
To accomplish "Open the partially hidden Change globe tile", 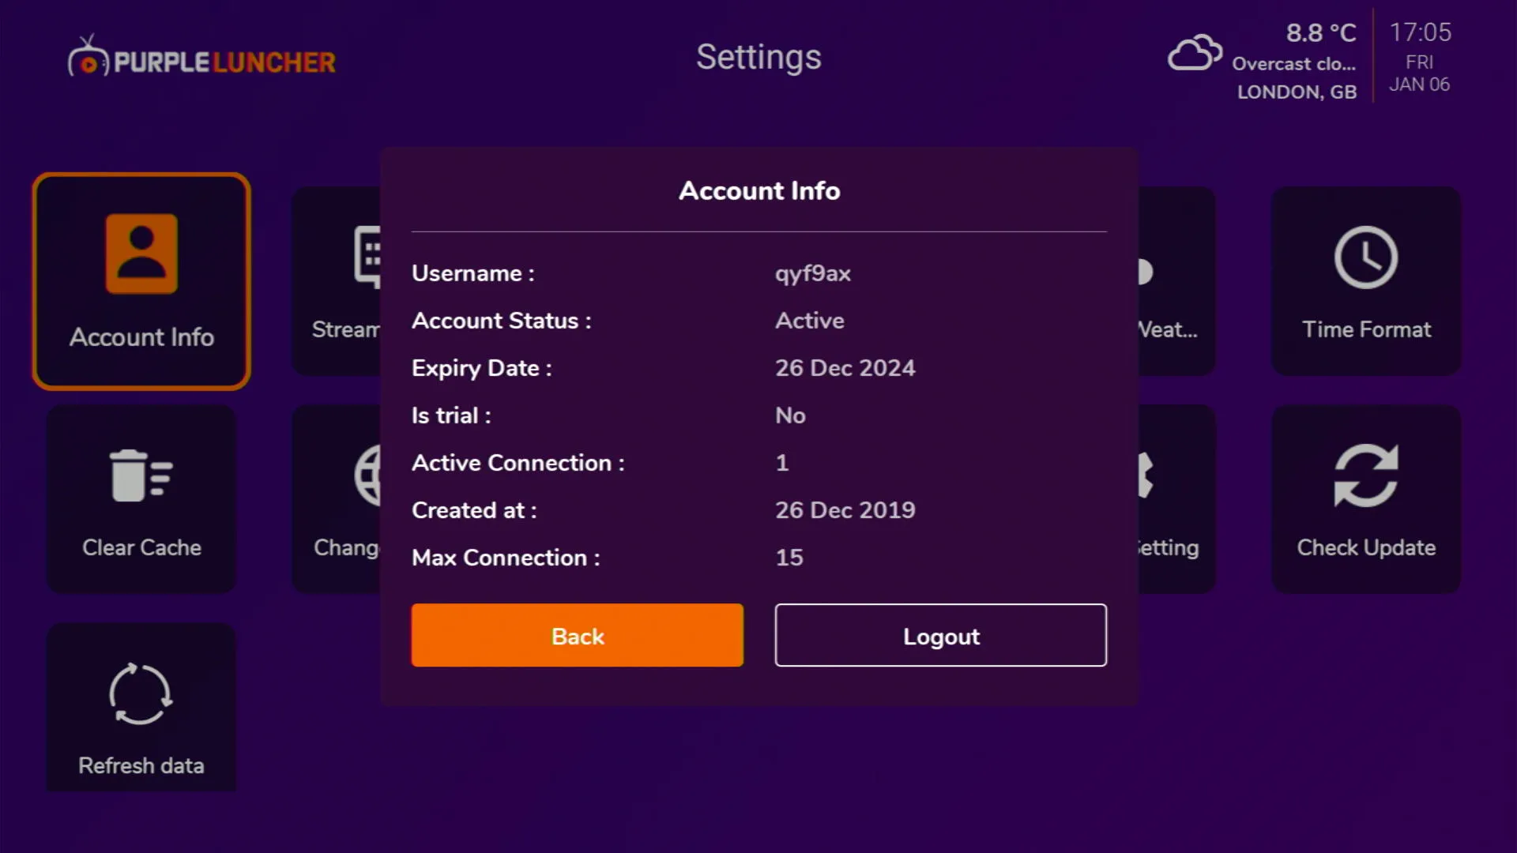I will 337,499.
